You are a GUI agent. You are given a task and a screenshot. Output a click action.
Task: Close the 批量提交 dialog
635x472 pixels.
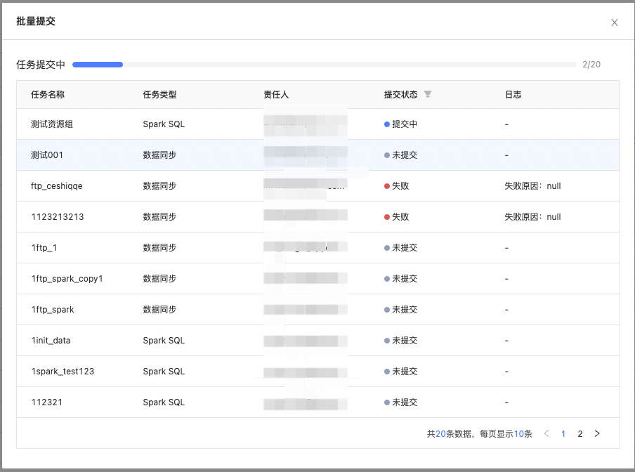click(615, 22)
